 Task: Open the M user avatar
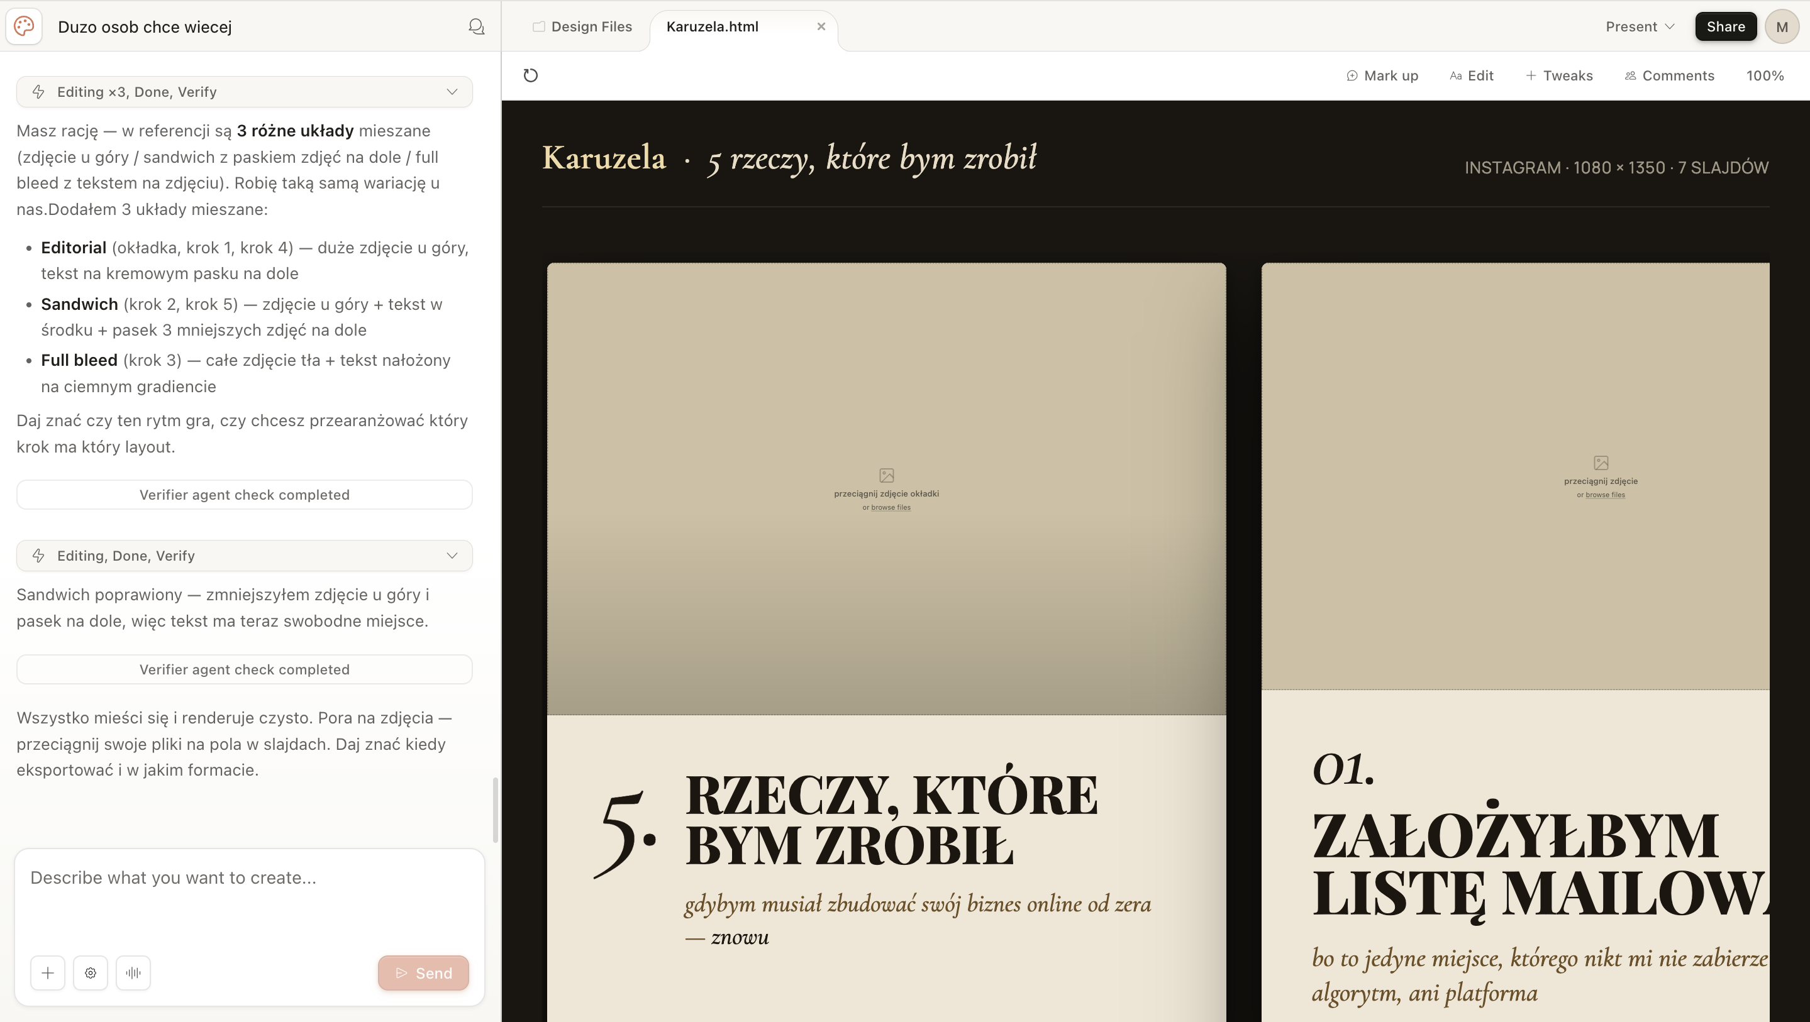(x=1782, y=26)
